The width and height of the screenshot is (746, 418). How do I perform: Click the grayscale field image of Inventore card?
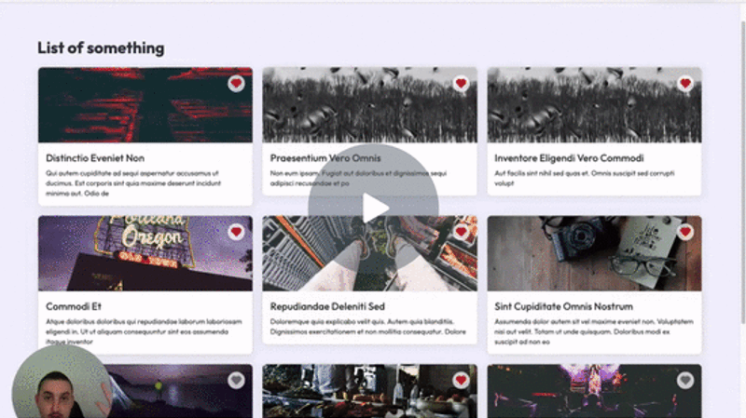point(594,105)
